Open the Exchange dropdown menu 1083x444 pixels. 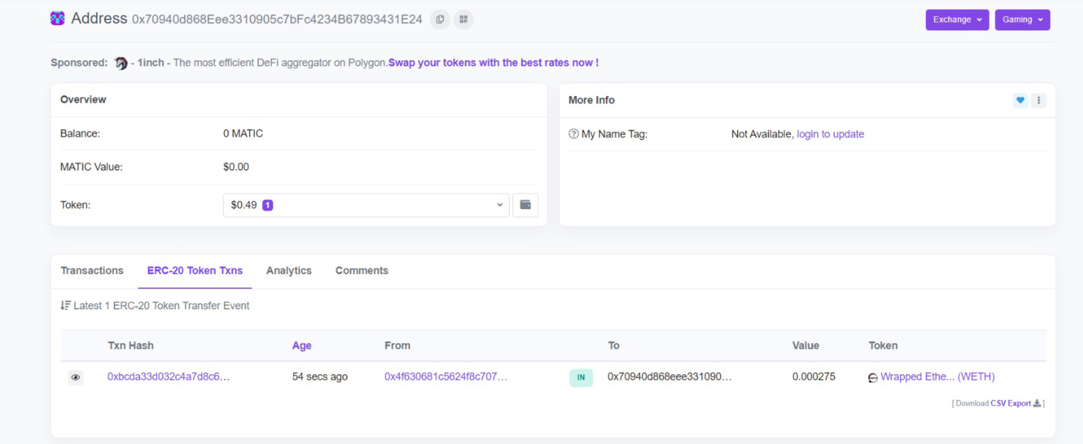(957, 20)
